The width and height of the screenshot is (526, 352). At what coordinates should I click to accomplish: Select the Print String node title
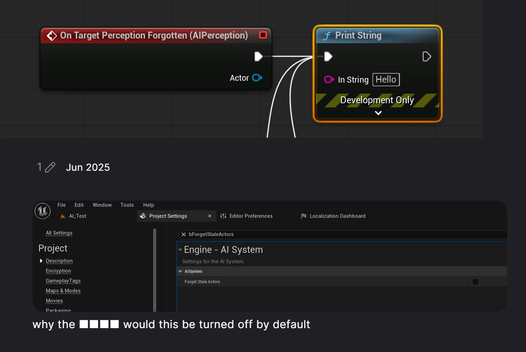[x=358, y=36]
